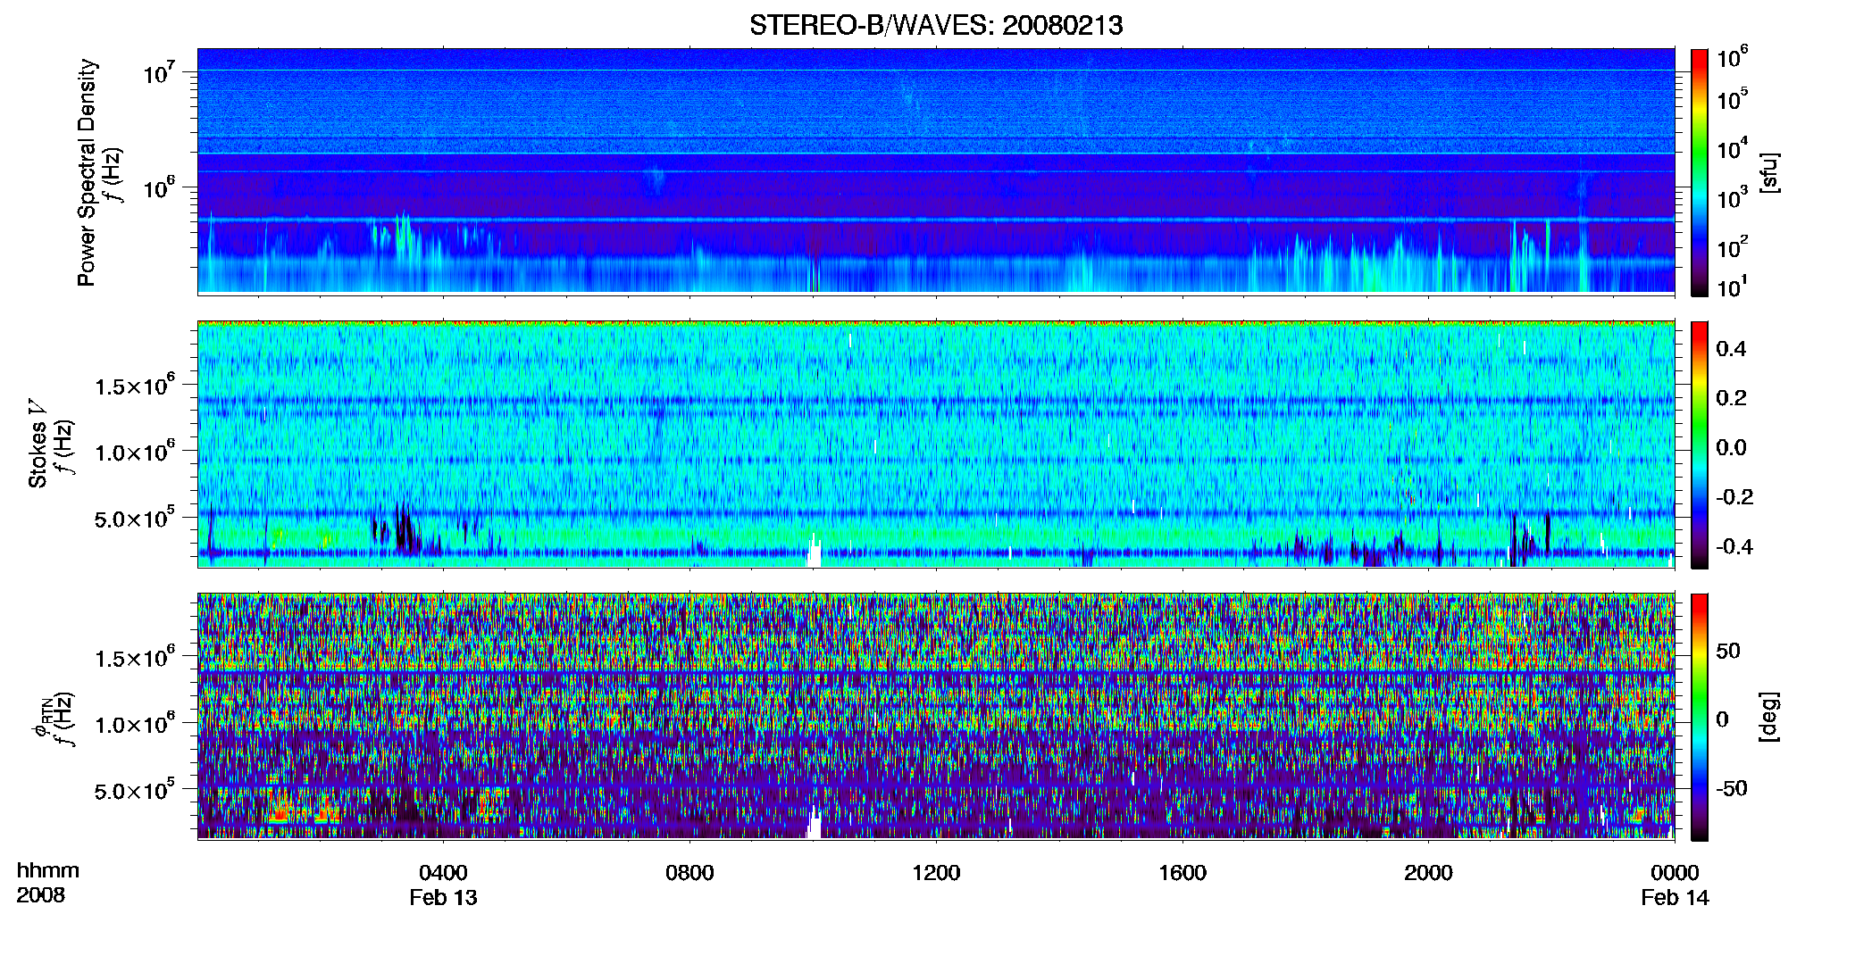Click the 2000 time axis tick label
Viewport: 1872px width, 964px height.
point(1428,873)
